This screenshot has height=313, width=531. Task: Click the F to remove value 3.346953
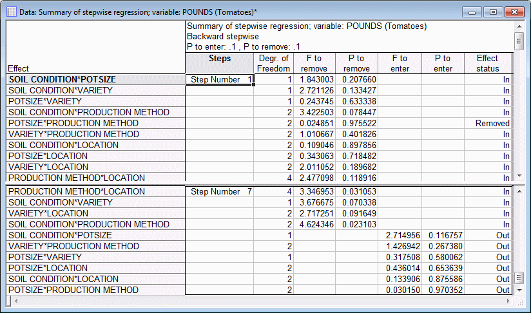pyautogui.click(x=314, y=191)
